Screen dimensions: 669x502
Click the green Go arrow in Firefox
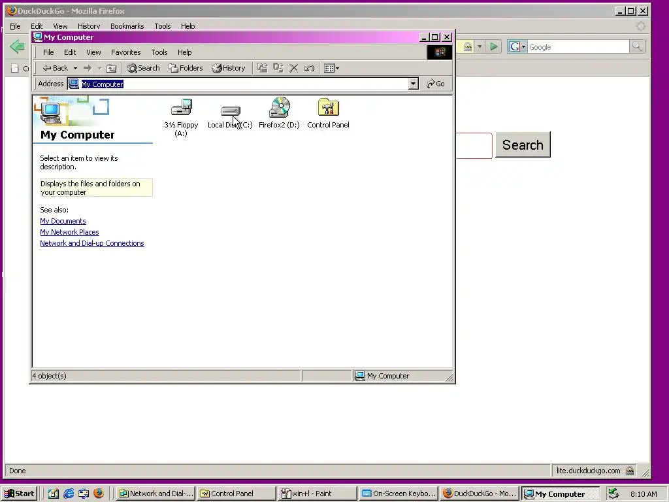coord(494,46)
